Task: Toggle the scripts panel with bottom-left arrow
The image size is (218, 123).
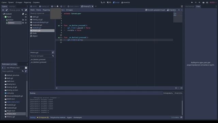Action: [x=57, y=88]
